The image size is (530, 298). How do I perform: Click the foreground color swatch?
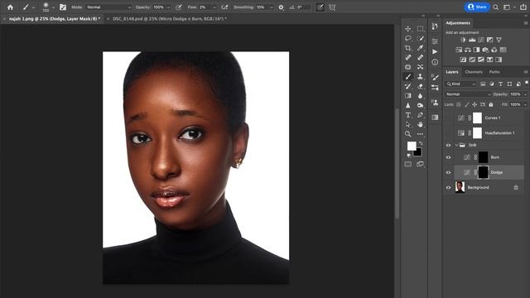coord(411,146)
